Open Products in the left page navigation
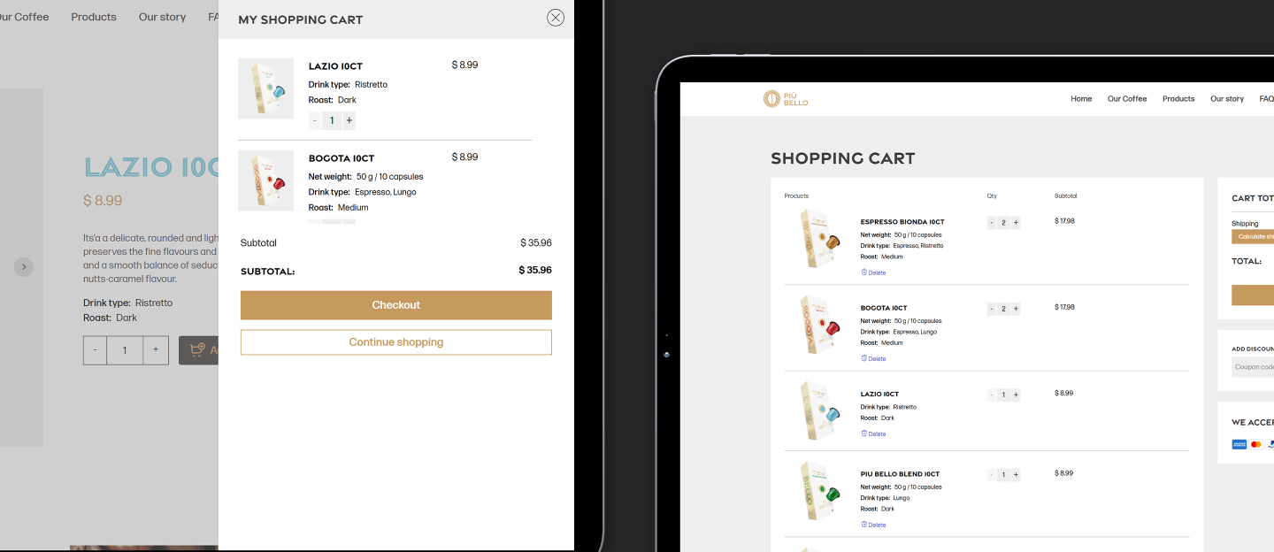This screenshot has width=1274, height=552. click(94, 17)
